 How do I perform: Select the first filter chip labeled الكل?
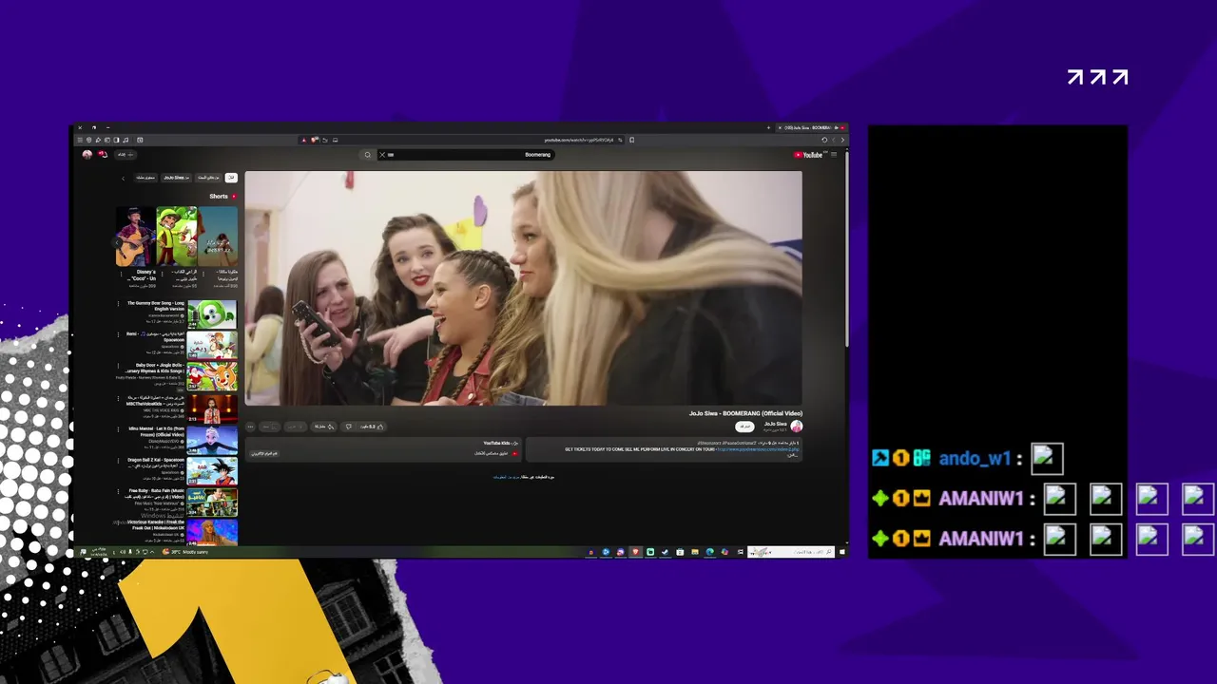coord(231,178)
